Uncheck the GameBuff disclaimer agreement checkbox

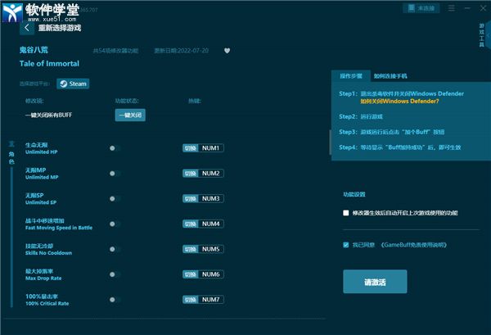pyautogui.click(x=346, y=244)
